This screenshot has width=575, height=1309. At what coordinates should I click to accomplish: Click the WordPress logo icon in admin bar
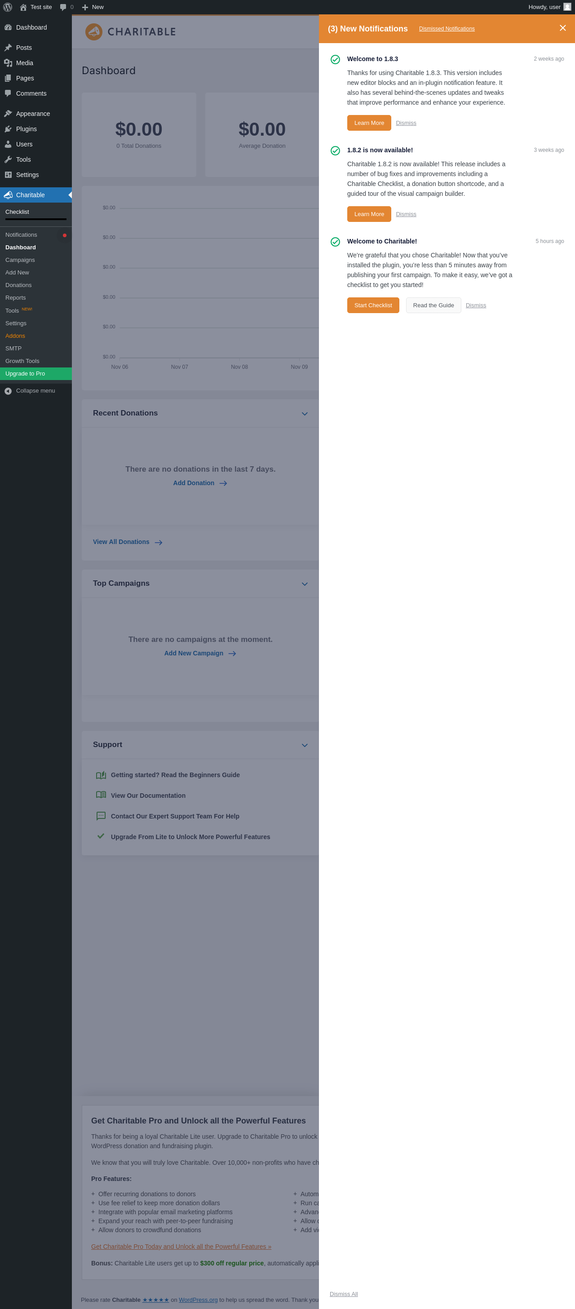pyautogui.click(x=8, y=7)
